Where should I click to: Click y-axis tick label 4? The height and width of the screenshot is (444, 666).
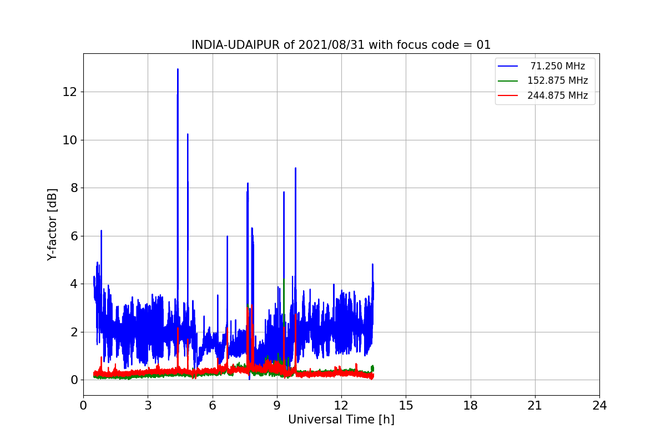coord(73,284)
